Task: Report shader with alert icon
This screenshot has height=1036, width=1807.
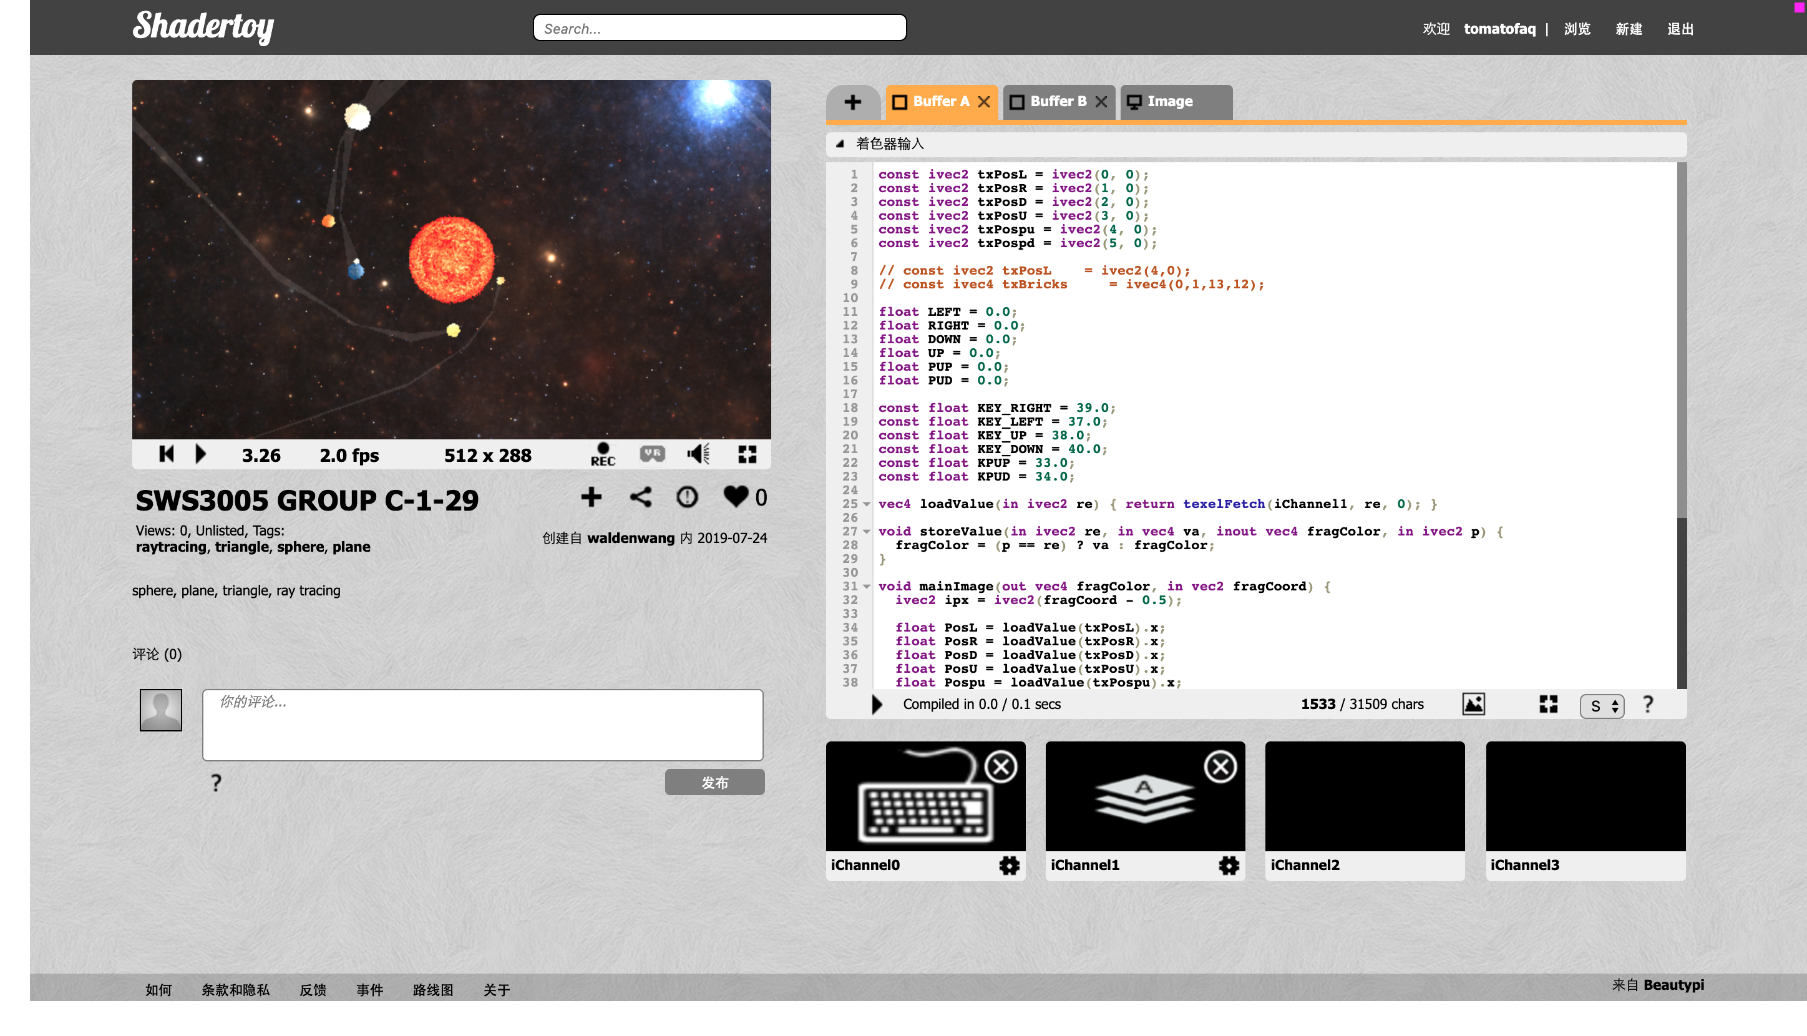Action: [687, 497]
